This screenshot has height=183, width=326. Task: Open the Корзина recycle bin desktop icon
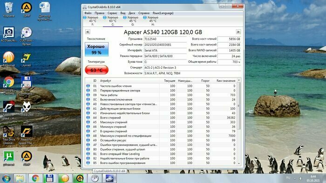(x=9, y=10)
